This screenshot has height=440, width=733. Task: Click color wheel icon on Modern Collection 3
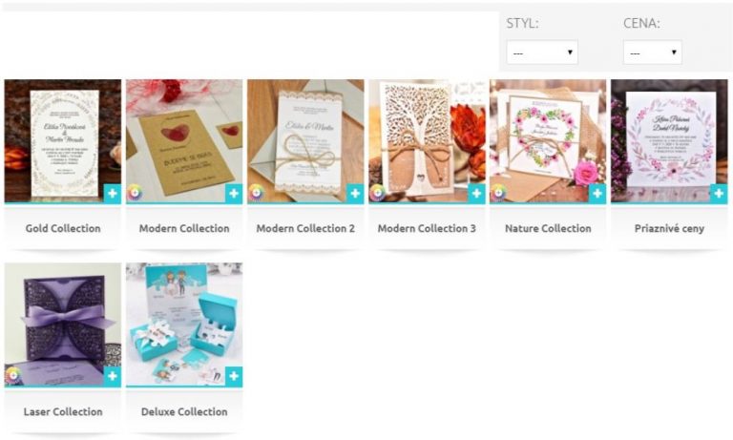pyautogui.click(x=378, y=192)
